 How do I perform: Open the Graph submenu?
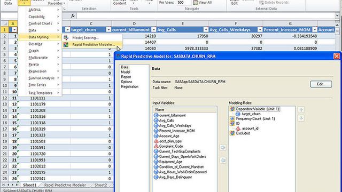point(40,51)
